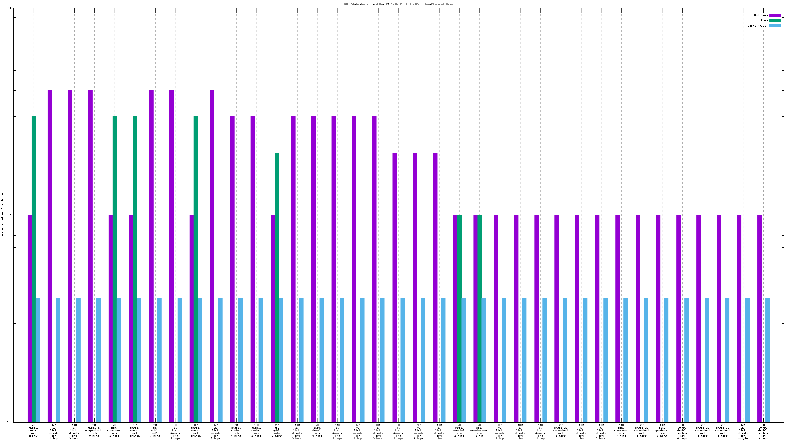Click the db.wpbl.info 3 hops label
The width and height of the screenshot is (789, 444).
click(x=155, y=430)
